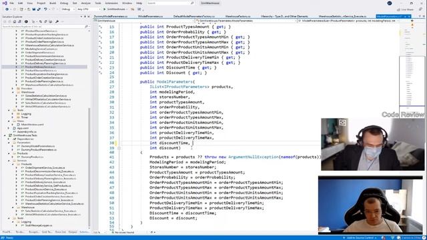Click the SimWarehouse start button label

[116, 9]
